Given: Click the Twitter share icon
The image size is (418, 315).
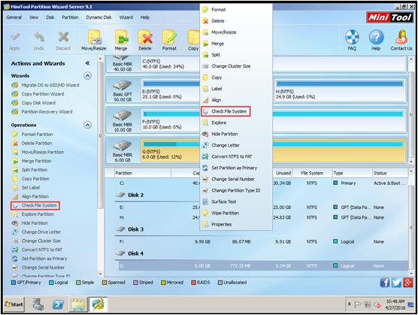Looking at the screenshot, I should coord(396,283).
